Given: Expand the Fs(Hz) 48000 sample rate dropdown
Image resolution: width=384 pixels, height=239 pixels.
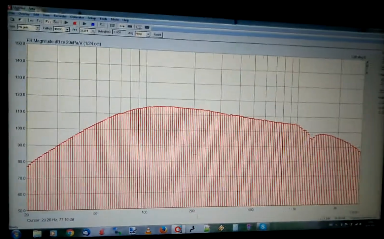Looking at the screenshot, I should tap(67, 29).
